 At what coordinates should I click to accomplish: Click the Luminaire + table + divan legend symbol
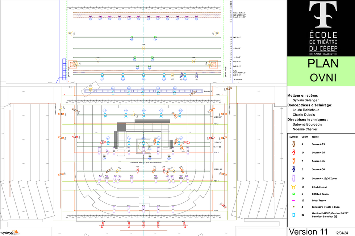point(293,207)
